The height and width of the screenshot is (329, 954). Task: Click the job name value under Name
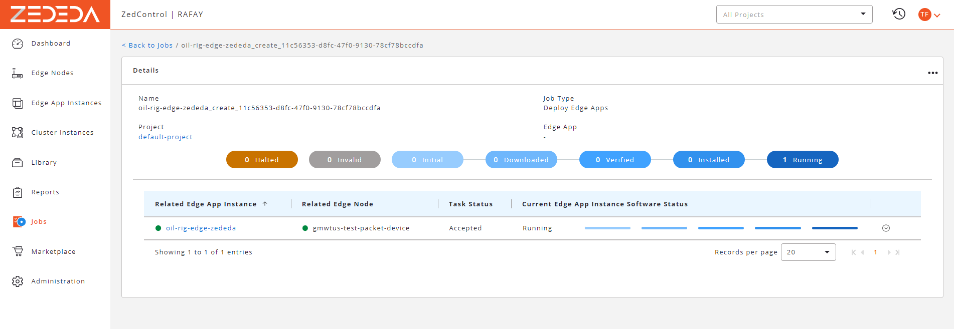[x=259, y=108]
